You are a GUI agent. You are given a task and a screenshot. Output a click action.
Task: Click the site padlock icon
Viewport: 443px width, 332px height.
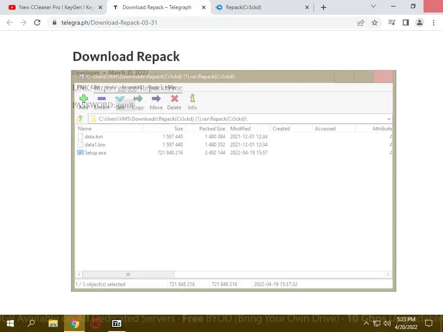(55, 22)
